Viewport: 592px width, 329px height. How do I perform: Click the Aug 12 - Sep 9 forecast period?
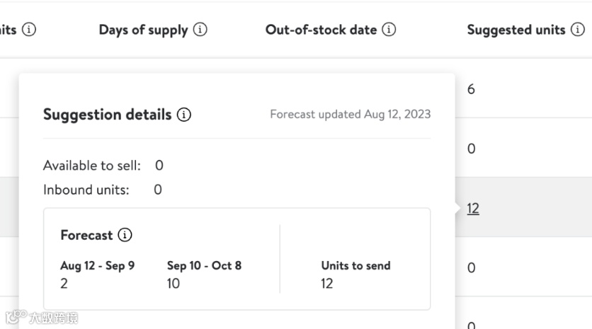click(x=98, y=266)
